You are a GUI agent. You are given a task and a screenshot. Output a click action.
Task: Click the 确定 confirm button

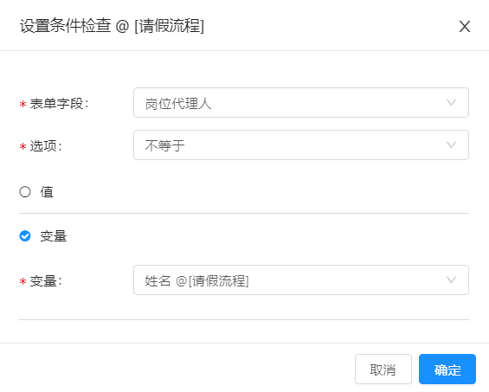point(447,370)
